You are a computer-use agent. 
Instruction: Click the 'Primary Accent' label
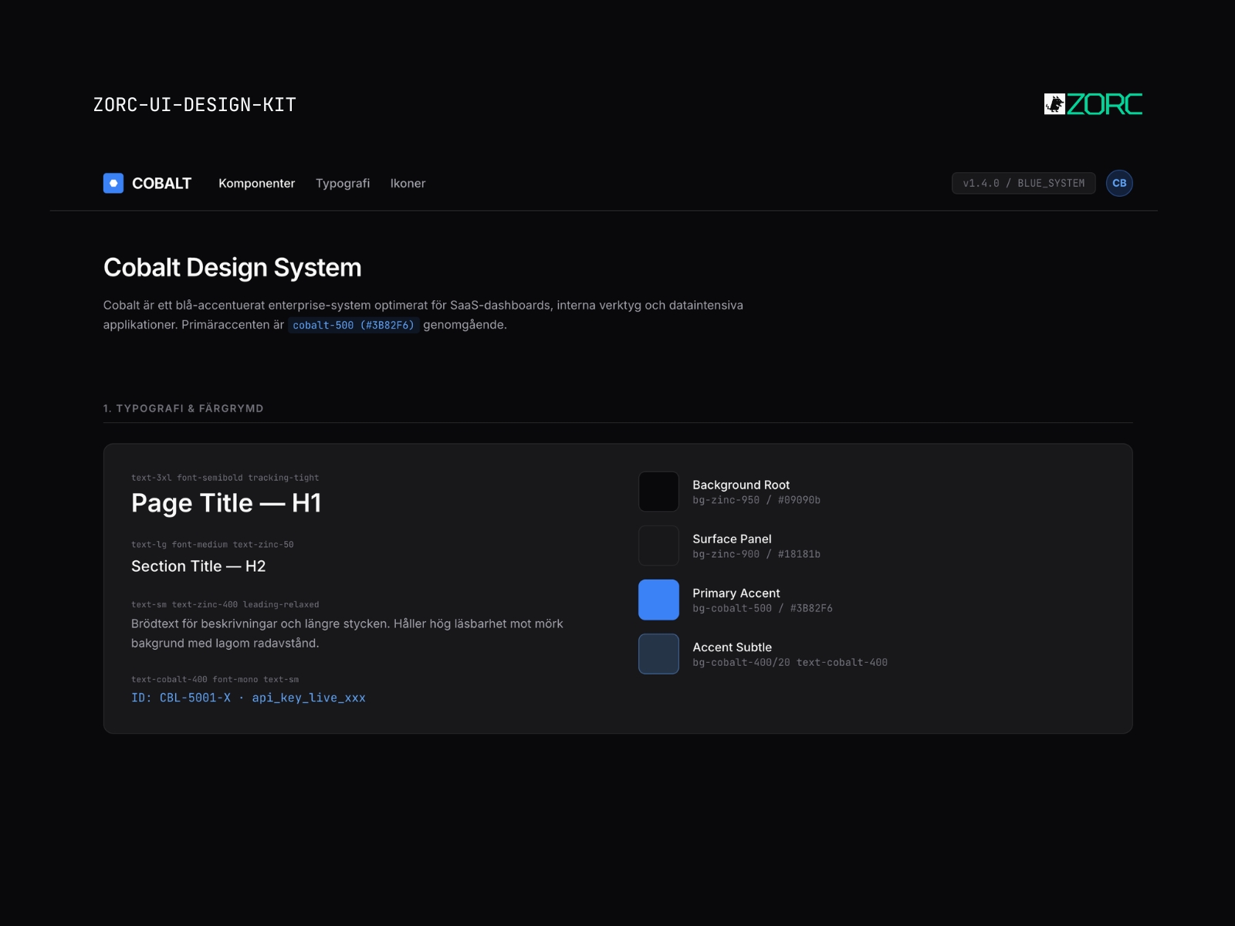pyautogui.click(x=736, y=593)
